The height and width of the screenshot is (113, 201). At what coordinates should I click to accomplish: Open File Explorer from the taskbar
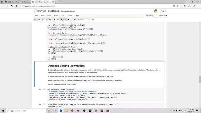(x=67, y=110)
